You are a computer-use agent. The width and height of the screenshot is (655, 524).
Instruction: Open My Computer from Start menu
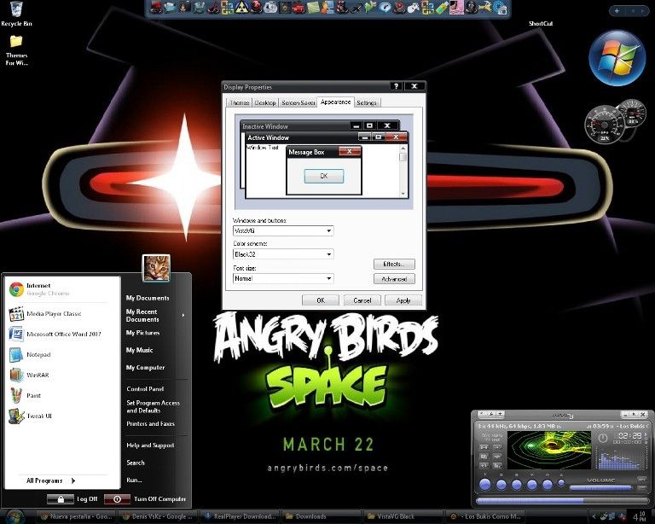pyautogui.click(x=145, y=367)
